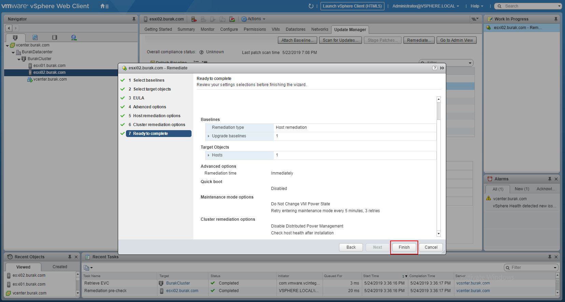The image size is (565, 302).
Task: Close the Alarms panel
Action: click(556, 179)
